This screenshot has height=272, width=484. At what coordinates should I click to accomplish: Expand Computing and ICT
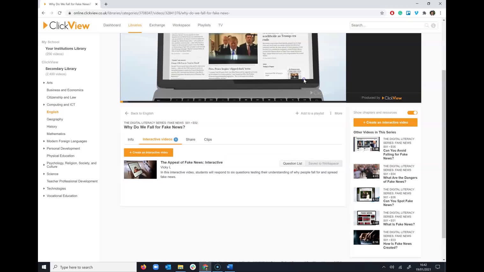44,104
